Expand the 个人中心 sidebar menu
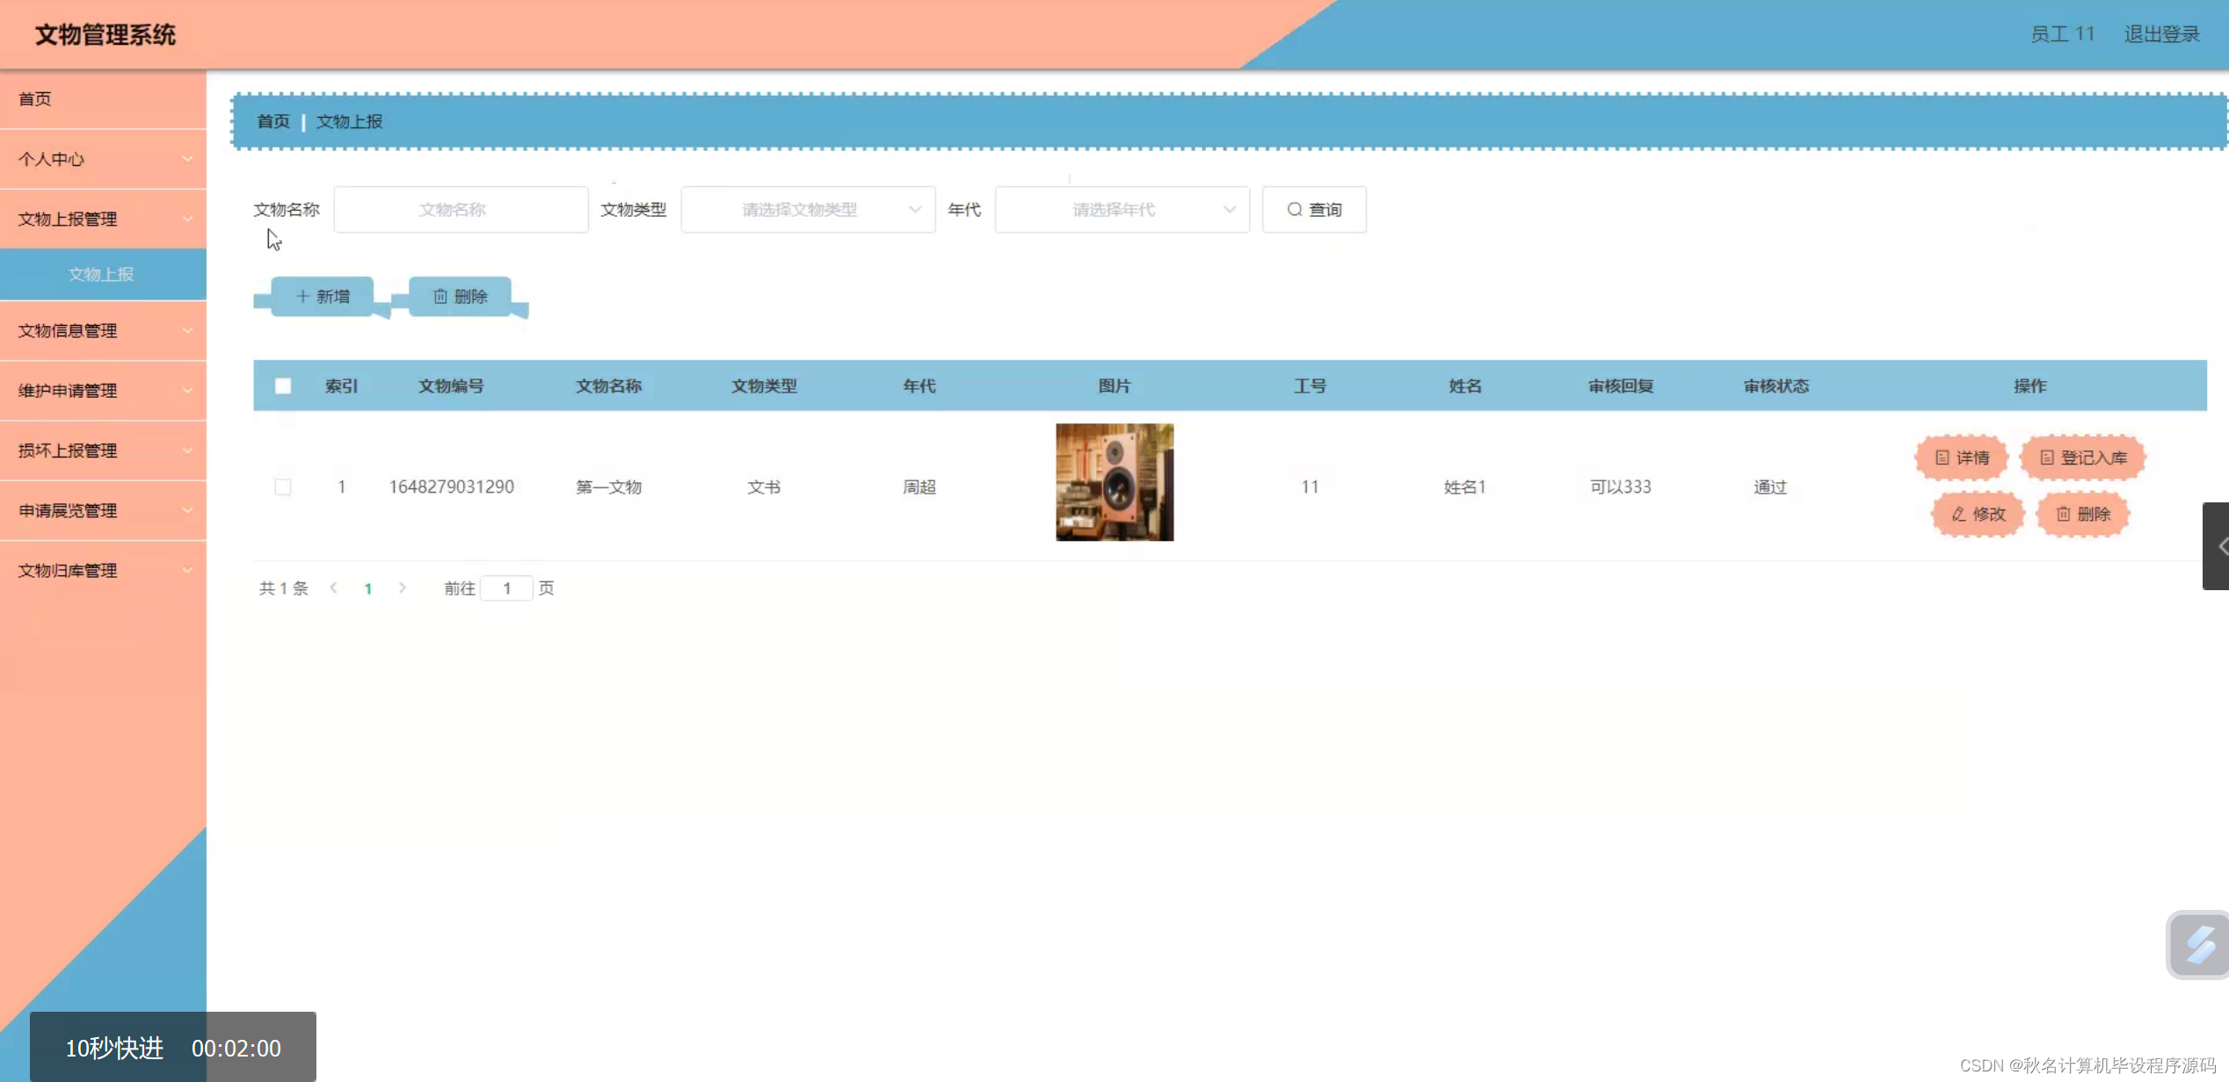 (x=103, y=159)
